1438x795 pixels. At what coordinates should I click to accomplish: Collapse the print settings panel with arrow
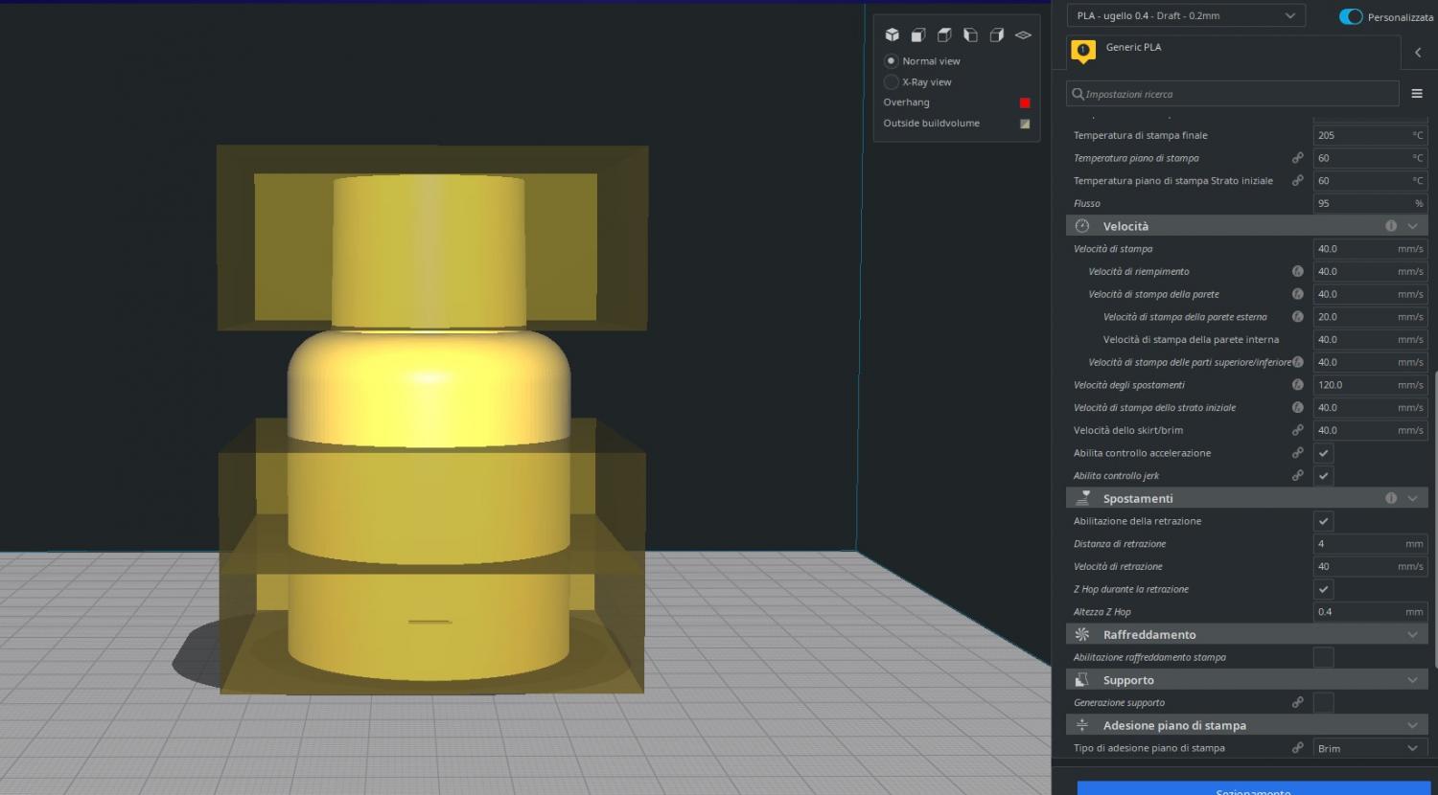tap(1418, 53)
